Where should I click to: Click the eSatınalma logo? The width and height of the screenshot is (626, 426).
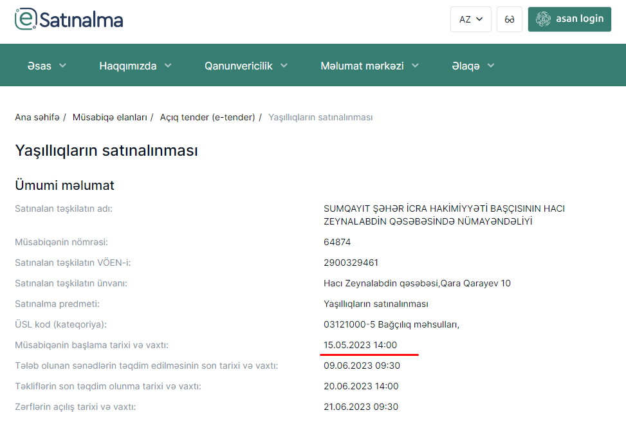(x=69, y=19)
